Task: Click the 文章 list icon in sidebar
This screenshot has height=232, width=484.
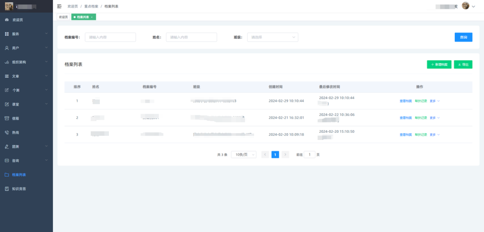Action: click(x=7, y=76)
